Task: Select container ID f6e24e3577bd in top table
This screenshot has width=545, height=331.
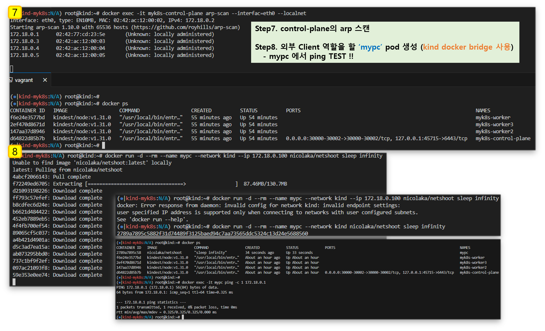Action: click(x=27, y=117)
